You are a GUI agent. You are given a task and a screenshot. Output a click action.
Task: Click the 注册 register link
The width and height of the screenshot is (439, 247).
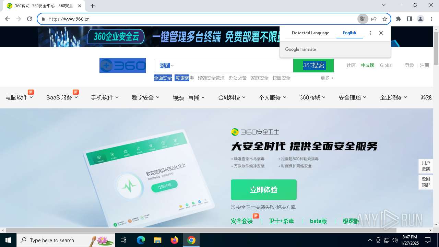[425, 65]
